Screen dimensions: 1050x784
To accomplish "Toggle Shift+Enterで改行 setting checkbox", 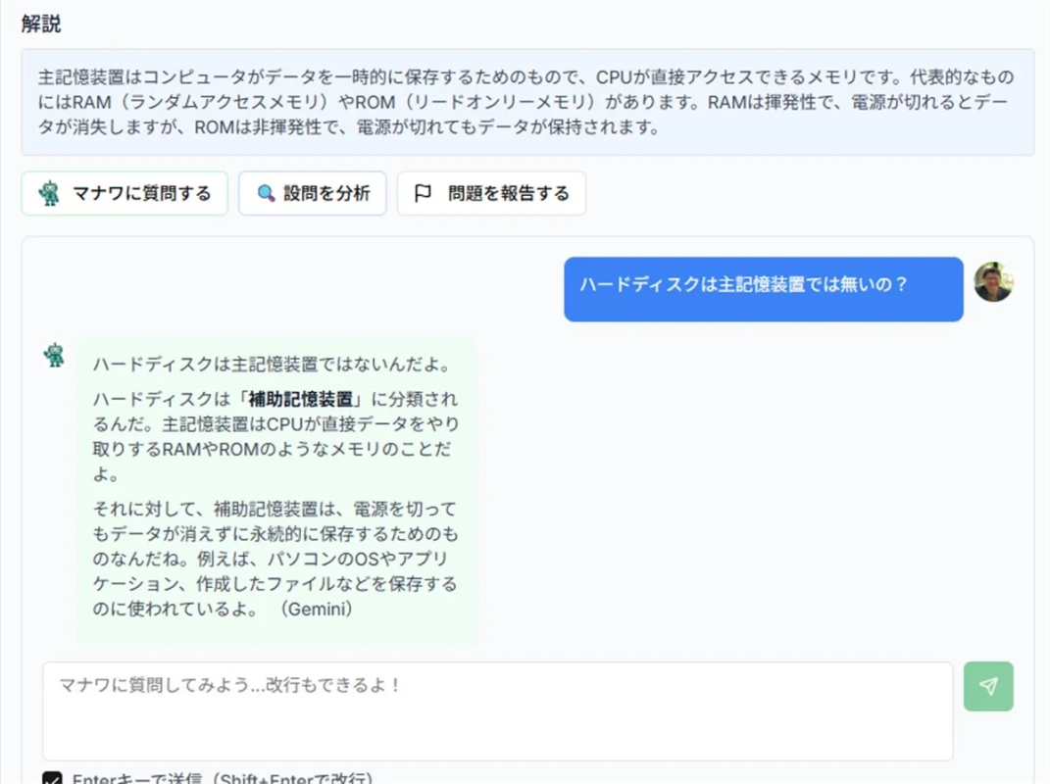I will [54, 777].
